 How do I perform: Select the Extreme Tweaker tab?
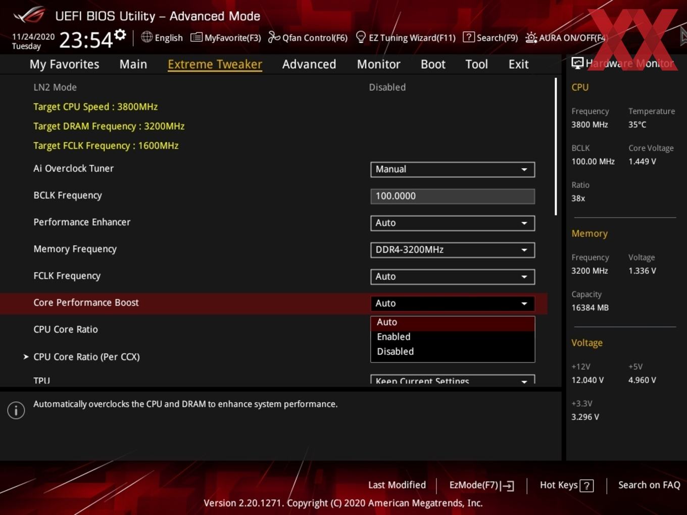pyautogui.click(x=215, y=64)
